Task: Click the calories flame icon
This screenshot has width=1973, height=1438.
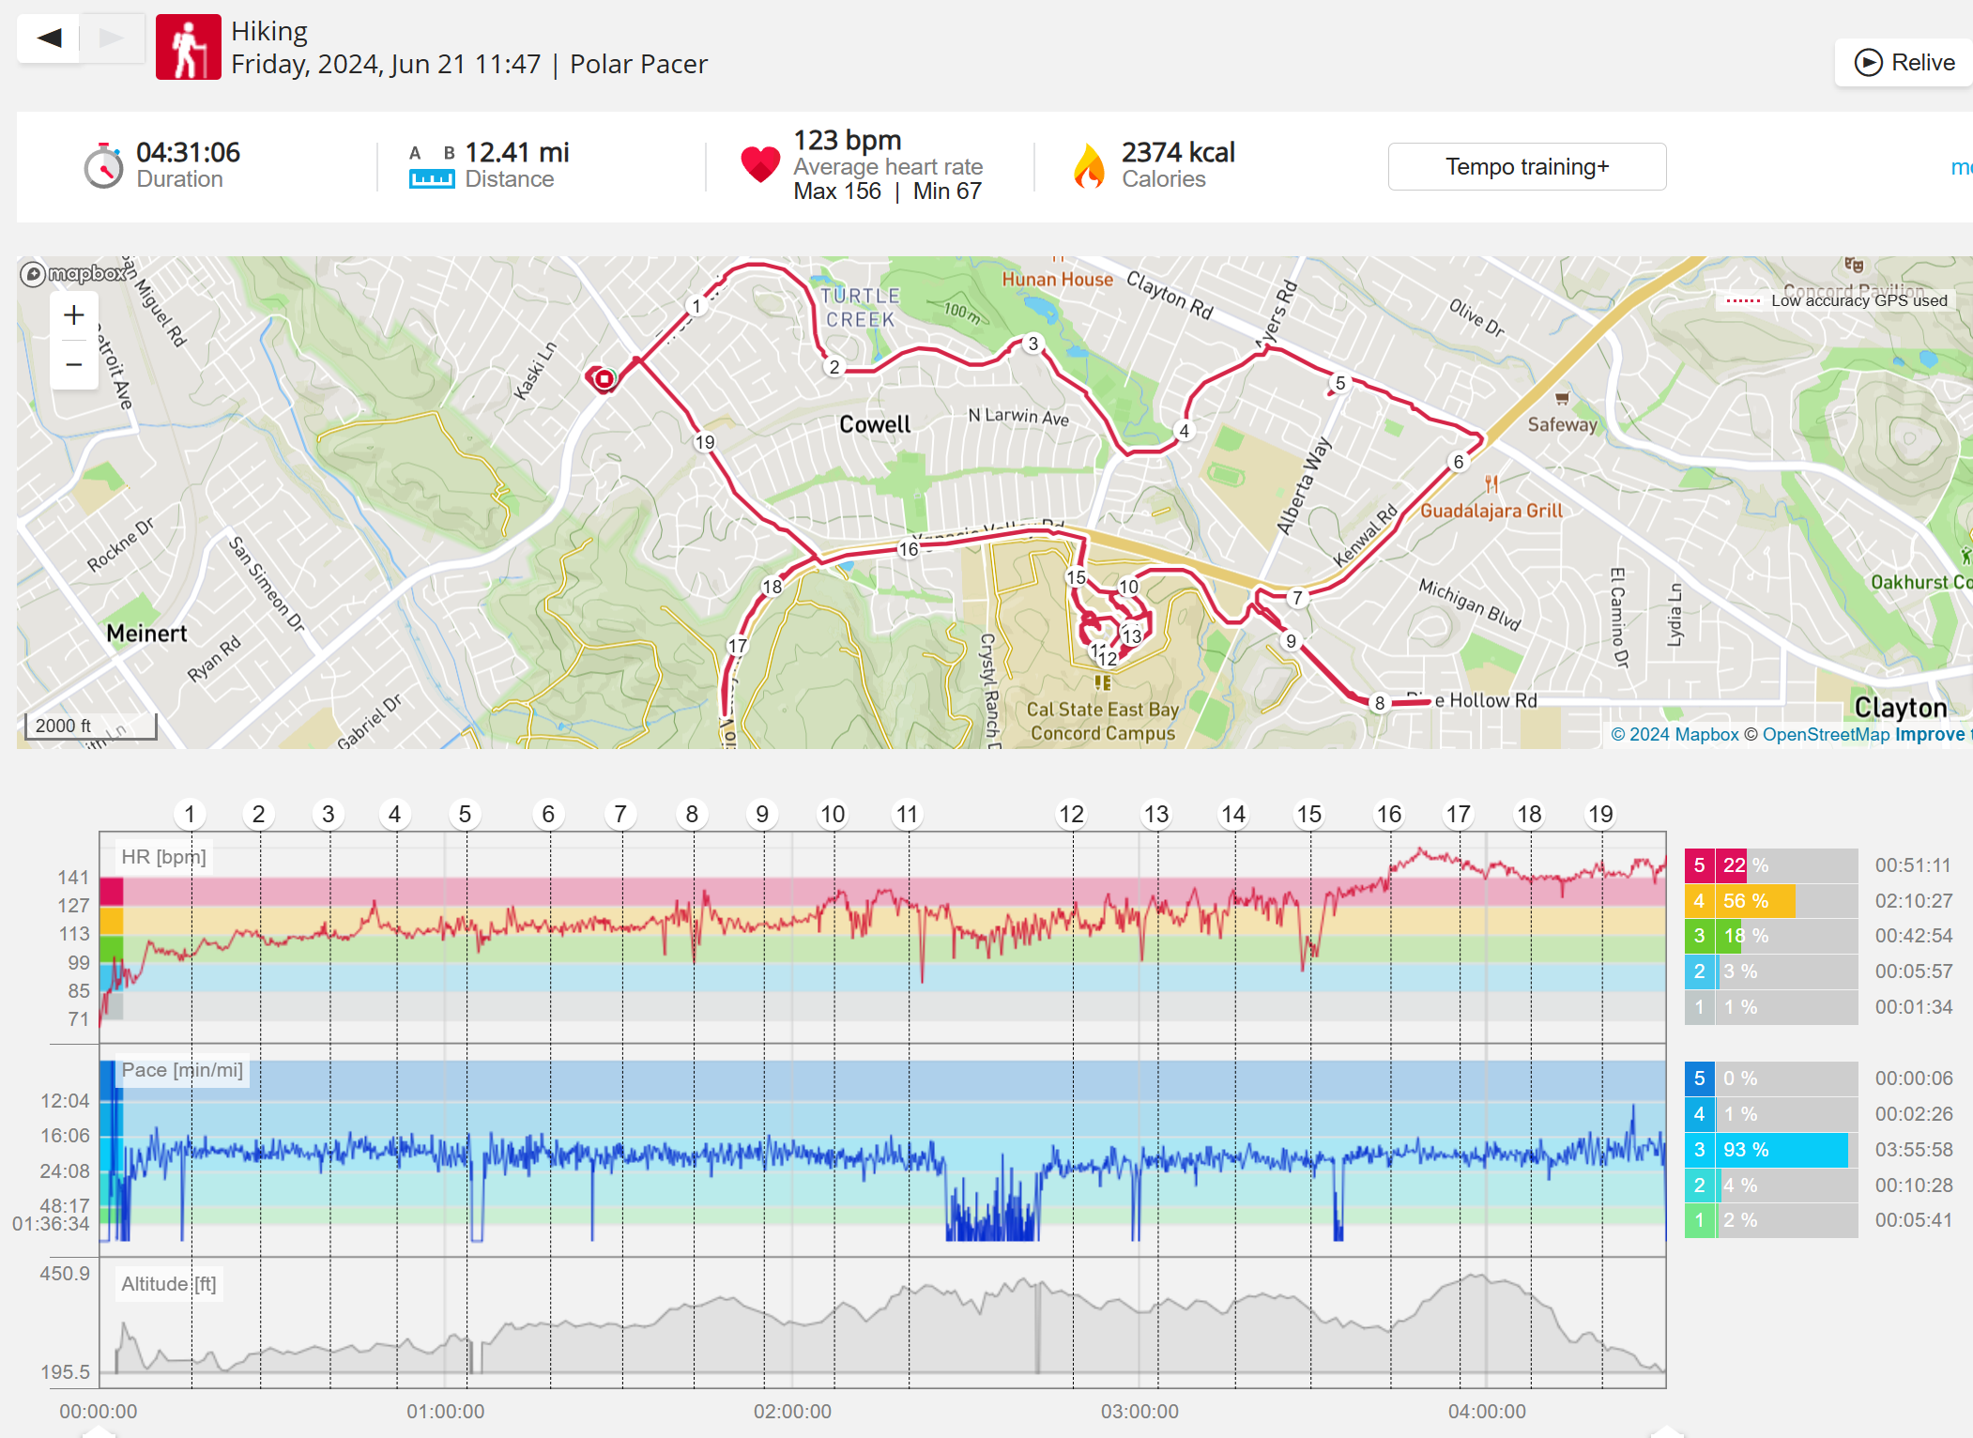Action: (1089, 166)
